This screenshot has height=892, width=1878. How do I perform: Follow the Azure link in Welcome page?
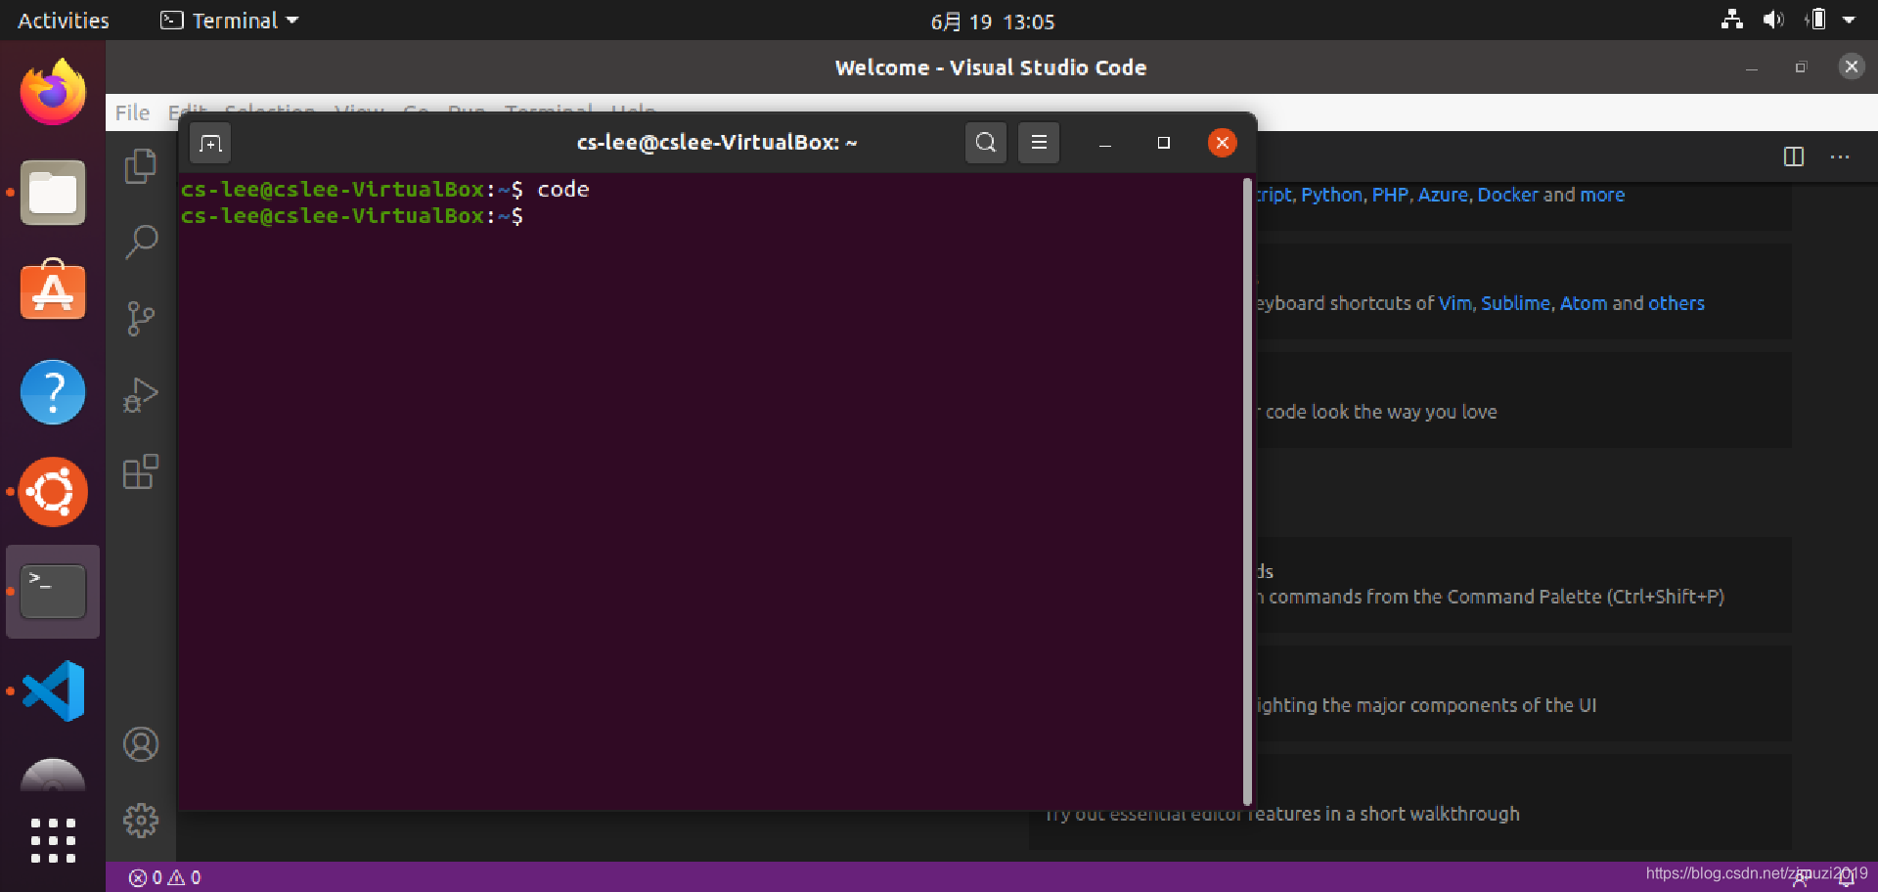(1443, 195)
